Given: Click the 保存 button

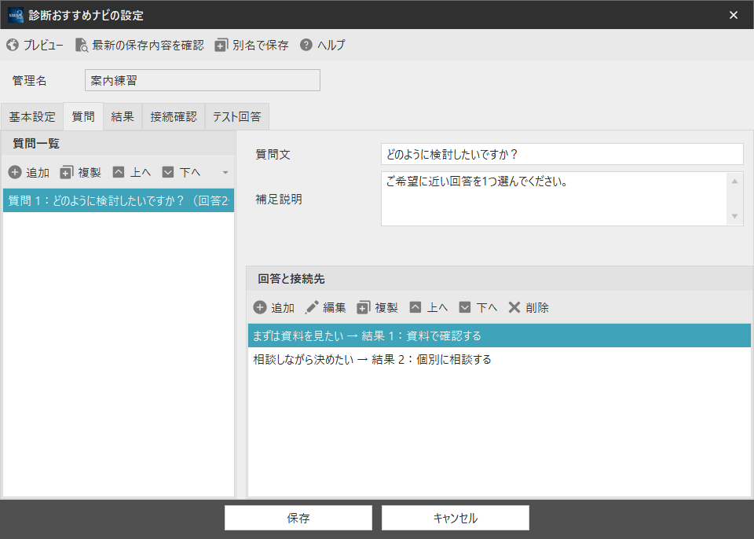Looking at the screenshot, I should 298,518.
